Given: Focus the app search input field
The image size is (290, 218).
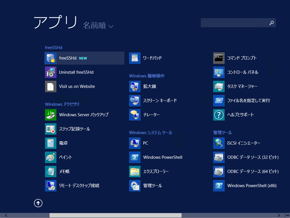Looking at the screenshot, I should pyautogui.click(x=238, y=23).
